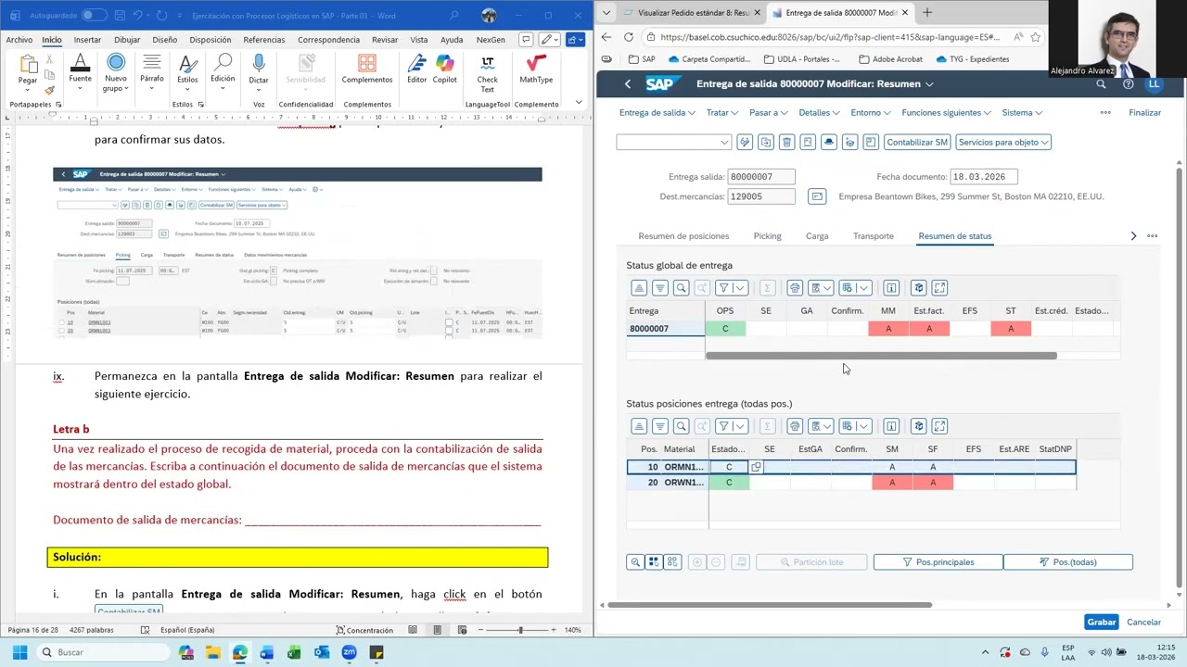Screen dimensions: 1187x667
Task: Switch to the Picking tab in SAP
Action: (767, 236)
